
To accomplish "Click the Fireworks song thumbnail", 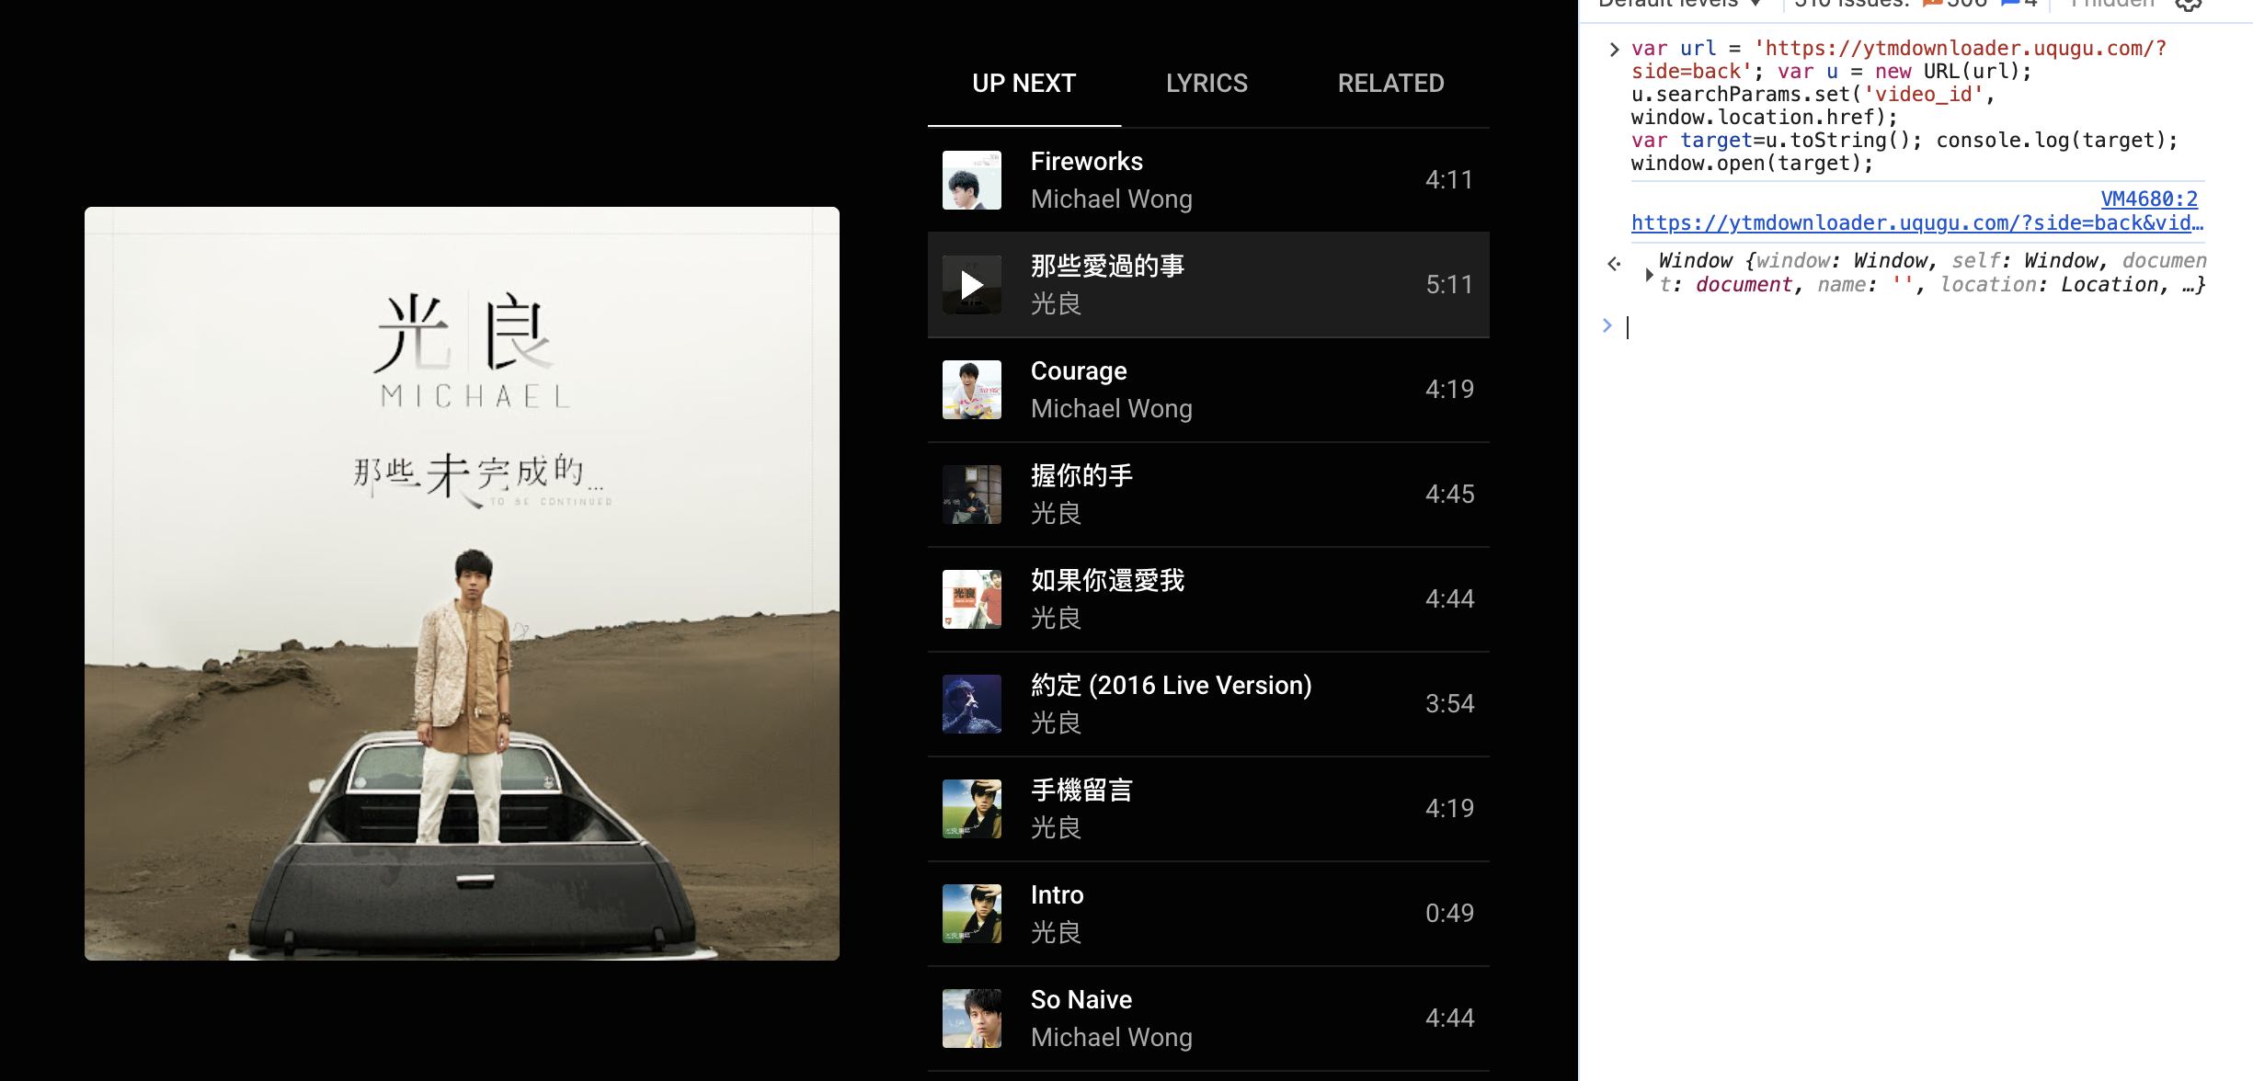I will [x=971, y=180].
